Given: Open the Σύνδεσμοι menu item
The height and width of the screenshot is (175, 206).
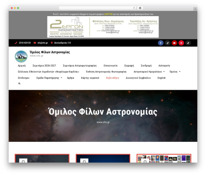Looking at the screenshot, I should tap(23, 78).
